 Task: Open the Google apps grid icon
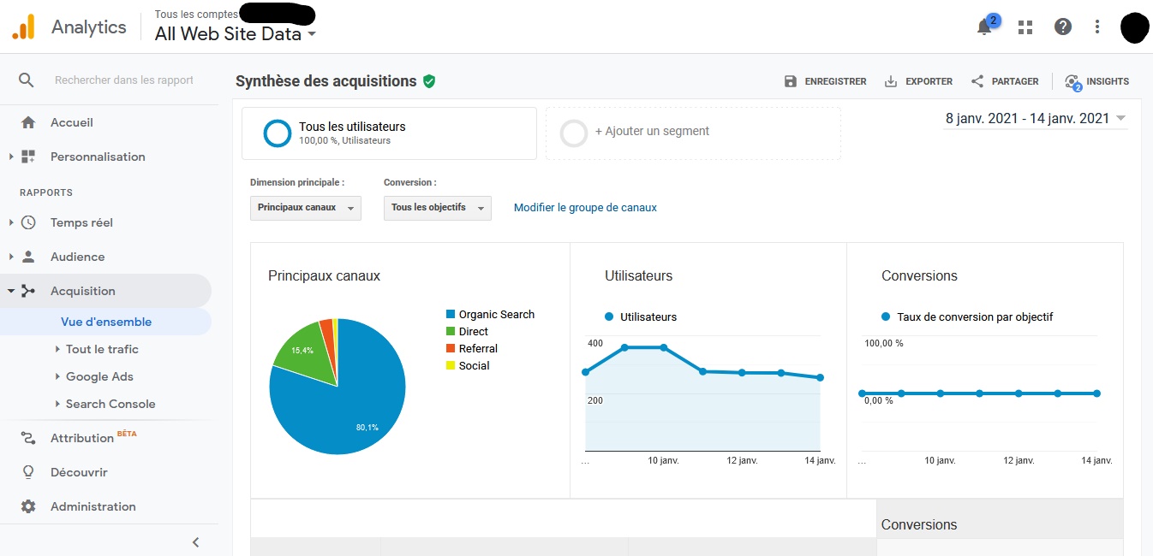(x=1025, y=27)
